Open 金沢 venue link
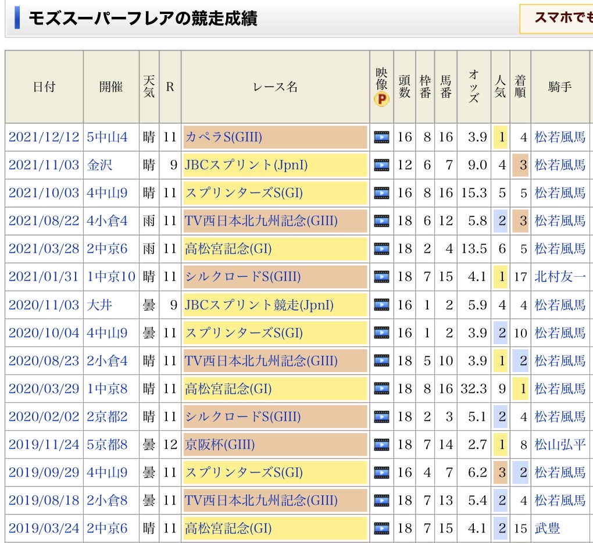Image resolution: width=593 pixels, height=543 pixels. tap(99, 166)
